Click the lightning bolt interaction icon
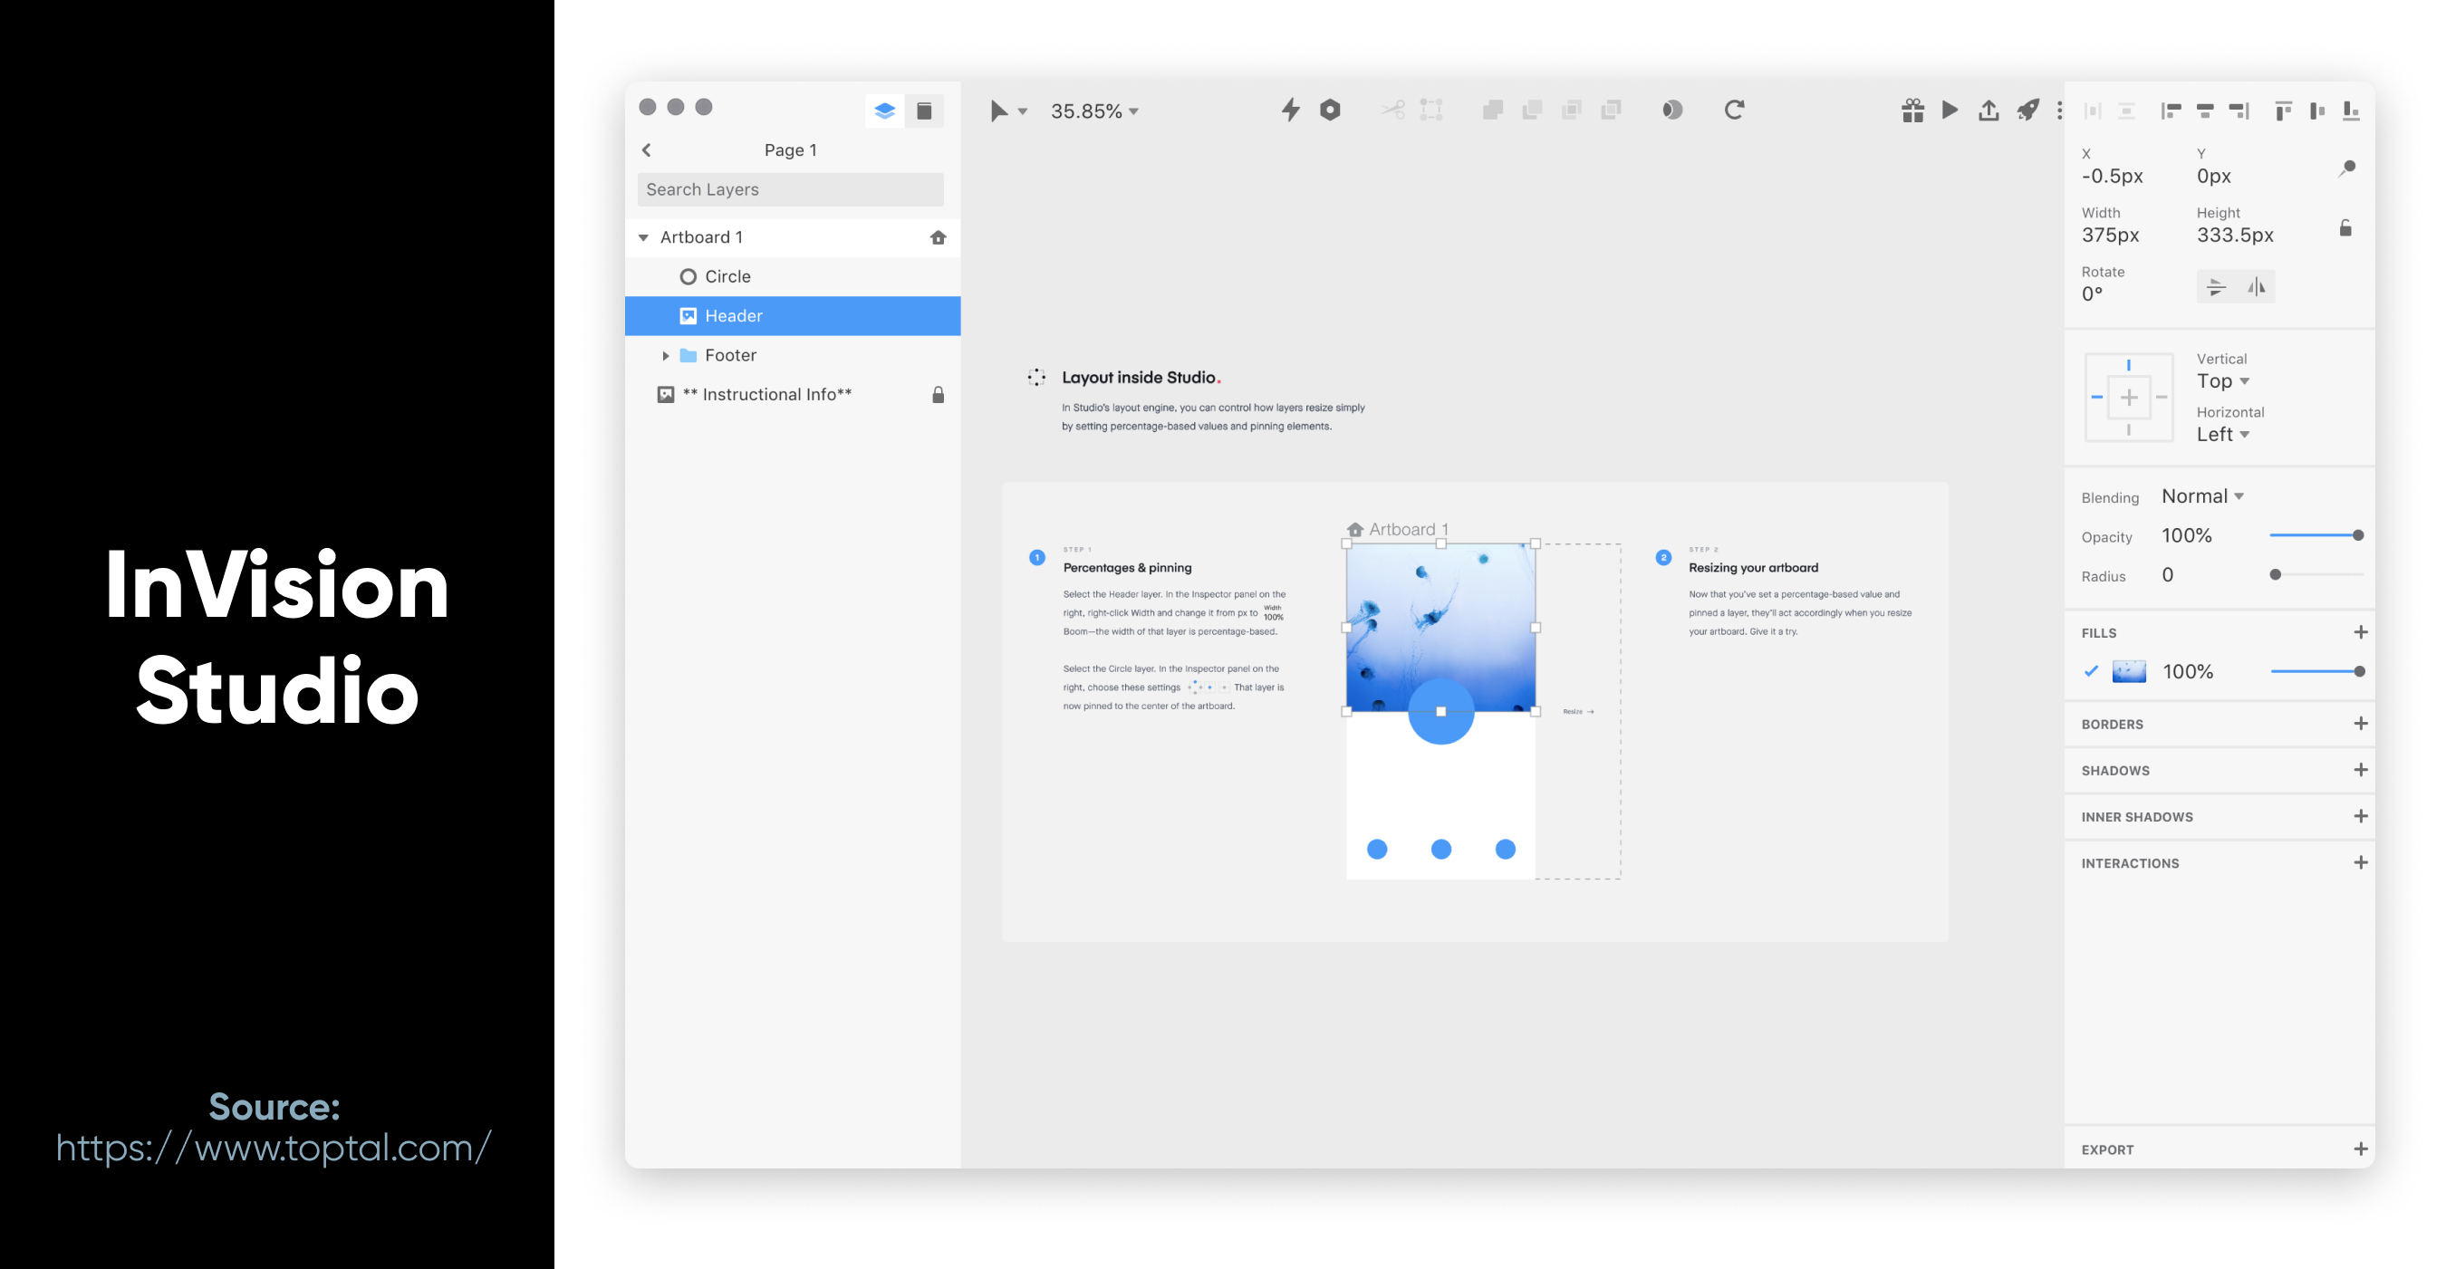The height and width of the screenshot is (1269, 2446). 1289,111
